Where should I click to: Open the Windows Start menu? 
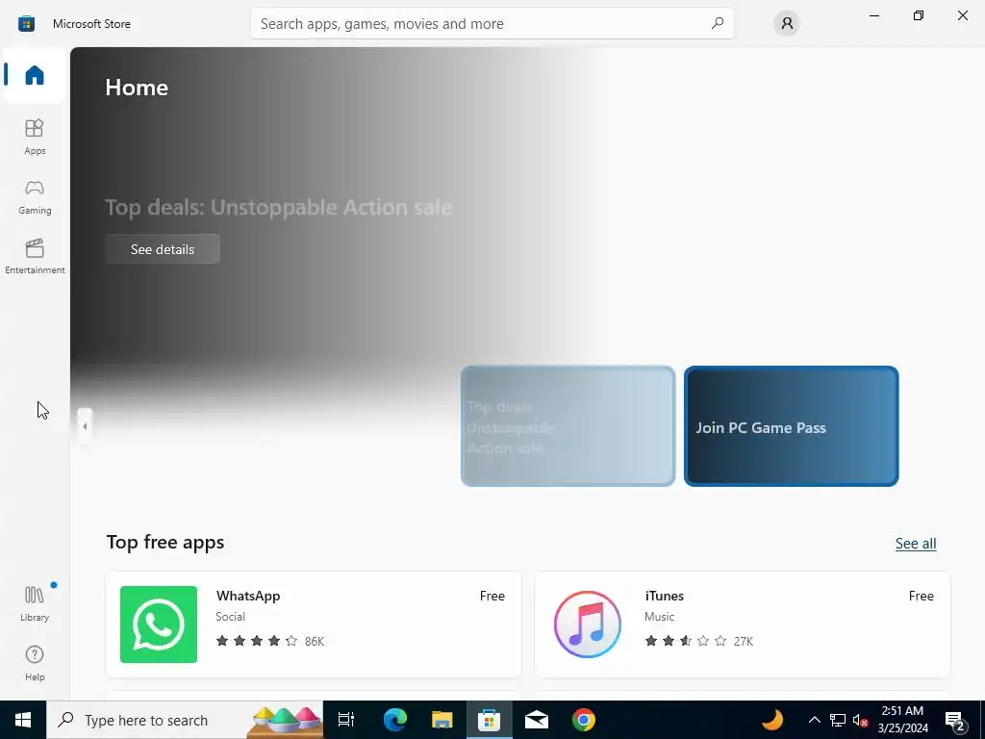[x=23, y=720]
